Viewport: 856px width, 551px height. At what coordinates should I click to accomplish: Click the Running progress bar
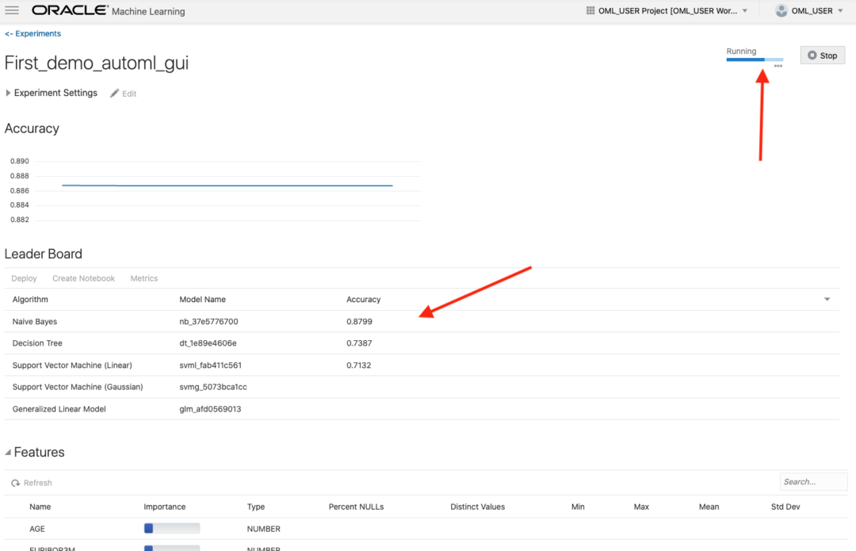tap(754, 60)
